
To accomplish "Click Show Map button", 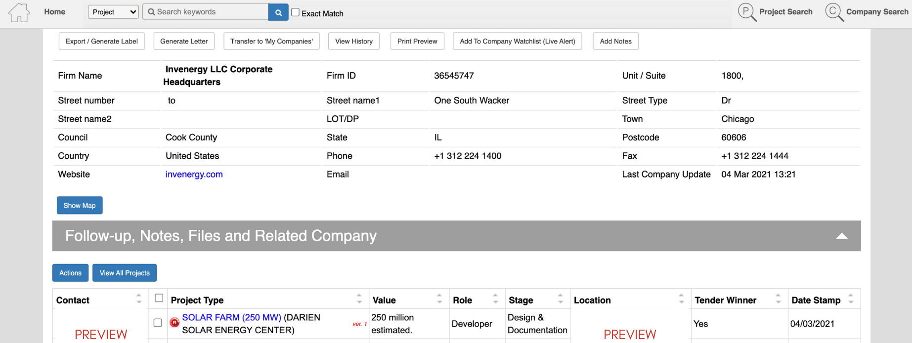I will pos(80,205).
